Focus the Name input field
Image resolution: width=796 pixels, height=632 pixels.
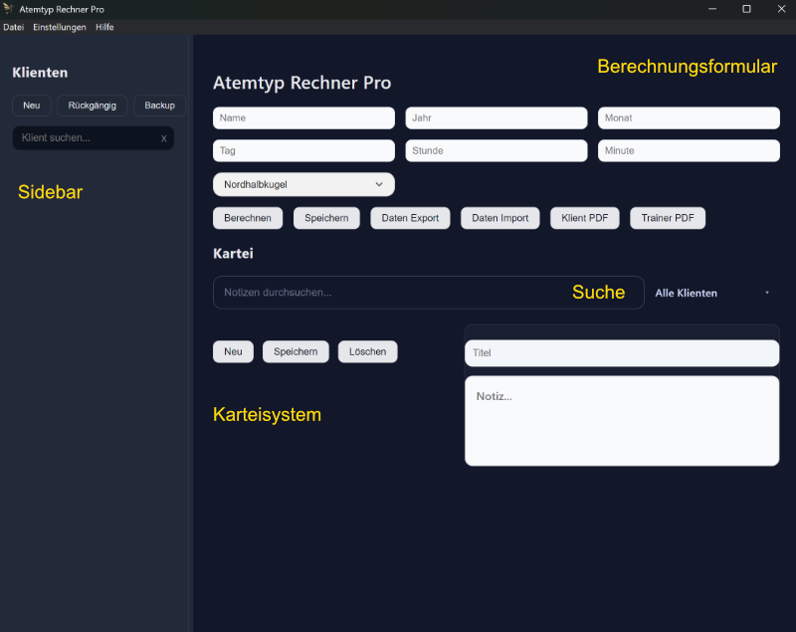tap(303, 117)
